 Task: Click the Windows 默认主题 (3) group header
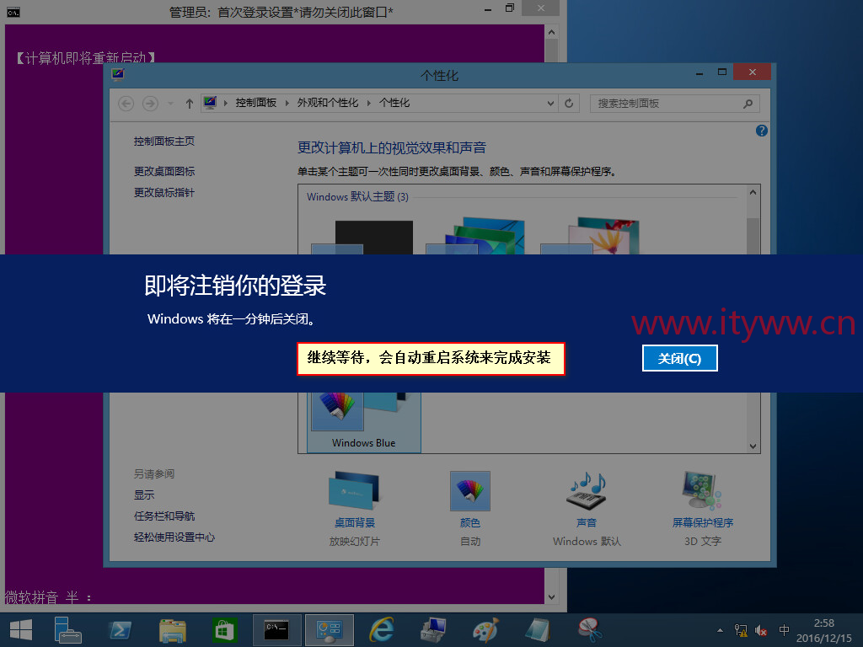click(357, 196)
